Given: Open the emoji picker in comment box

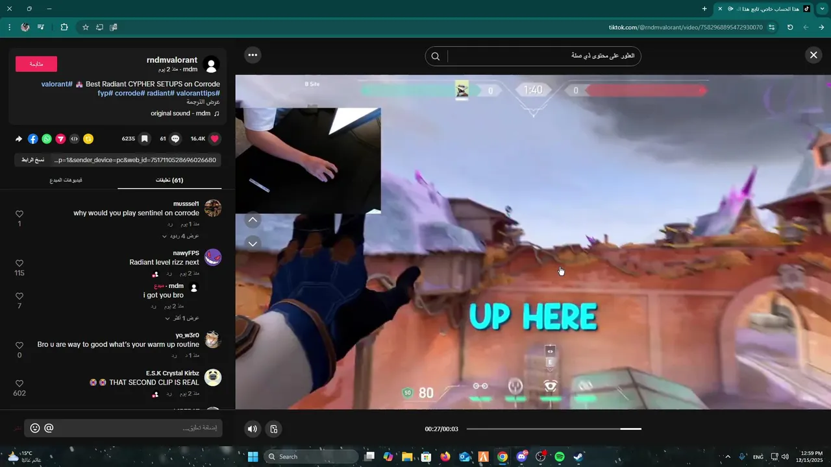Looking at the screenshot, I should click(35, 428).
